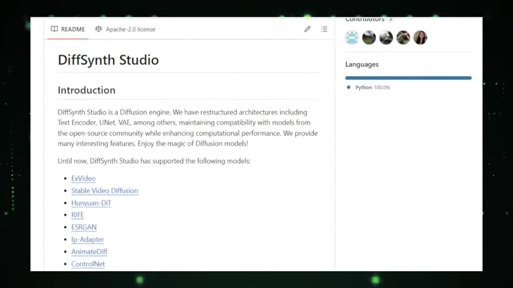The width and height of the screenshot is (513, 288).
Task: Open the third contributor avatar, grayscale photo
Action: (x=386, y=38)
